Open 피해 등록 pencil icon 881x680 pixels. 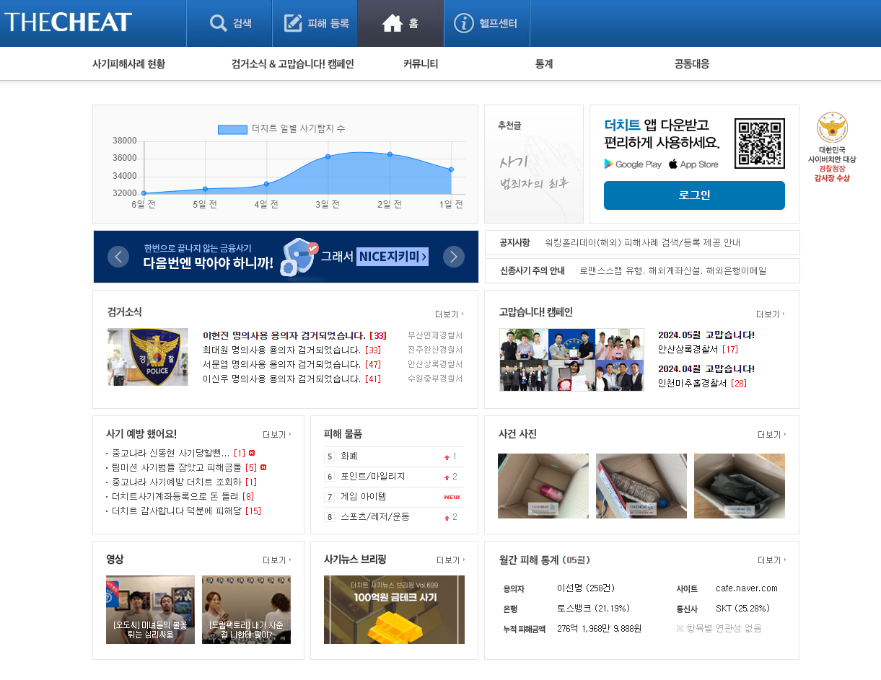[293, 23]
